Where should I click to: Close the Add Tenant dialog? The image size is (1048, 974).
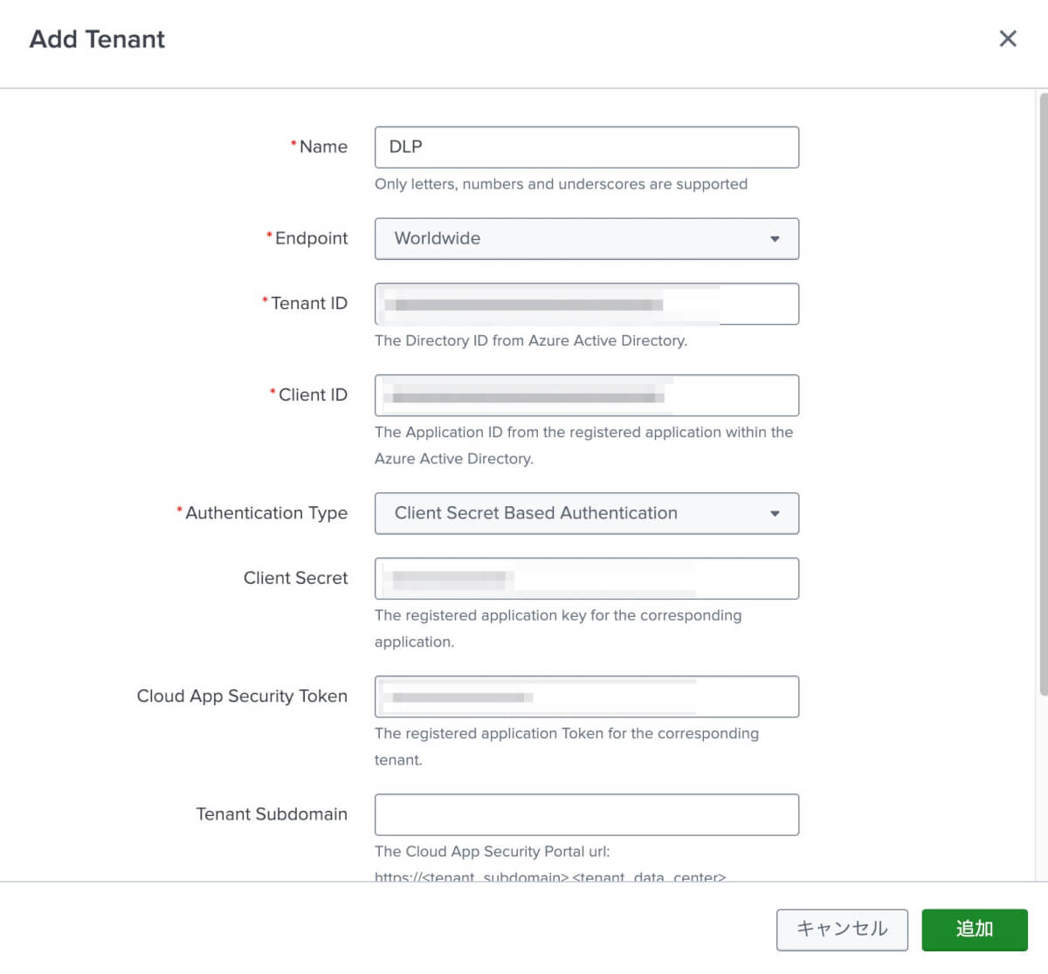point(1008,38)
